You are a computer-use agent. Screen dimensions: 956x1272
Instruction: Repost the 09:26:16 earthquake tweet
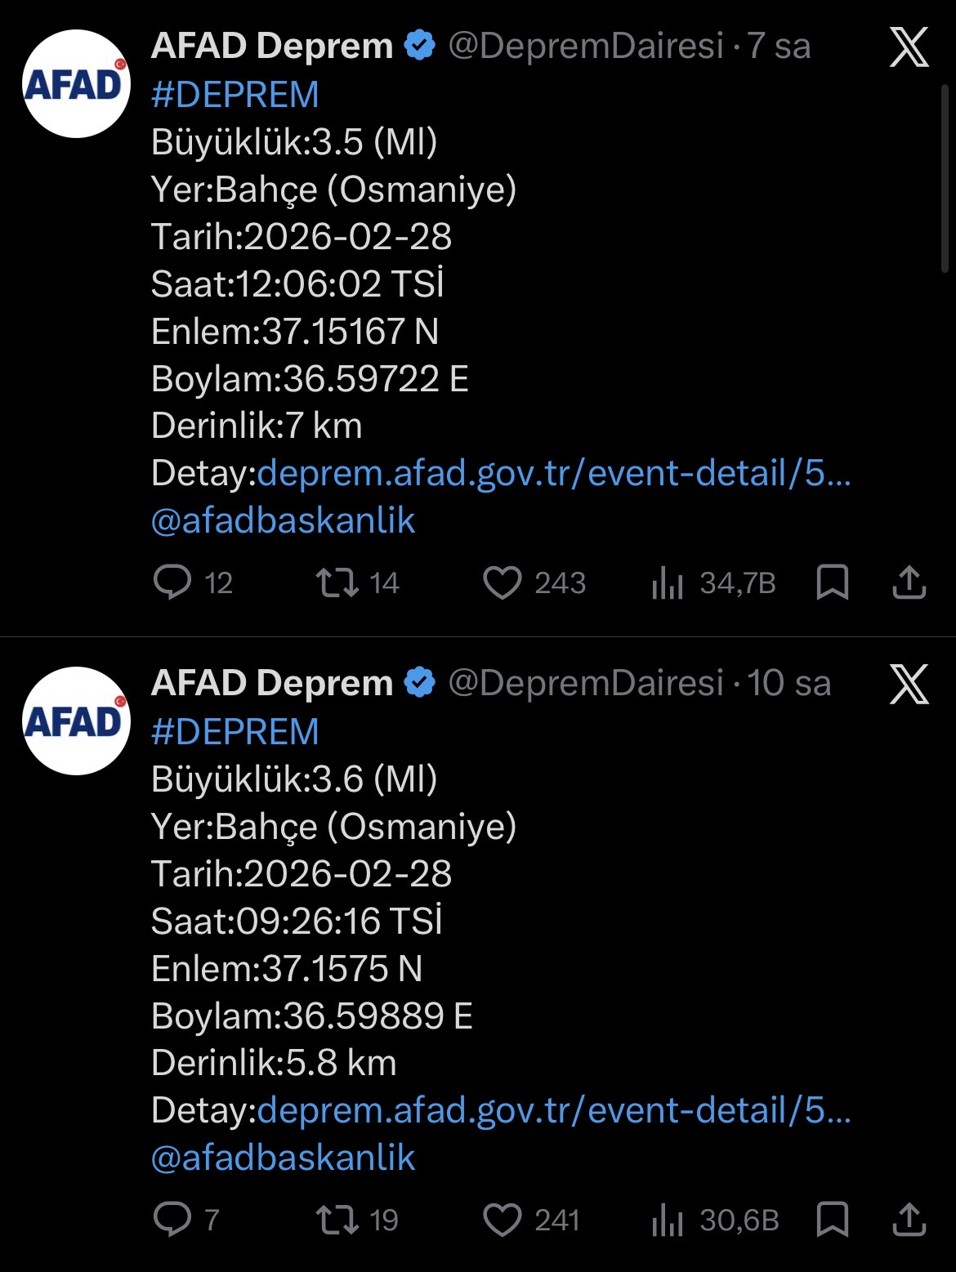(x=337, y=1220)
